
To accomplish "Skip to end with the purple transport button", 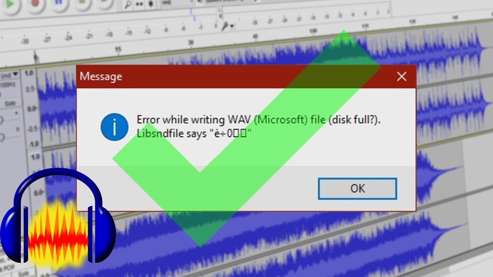I will pos(104,2).
